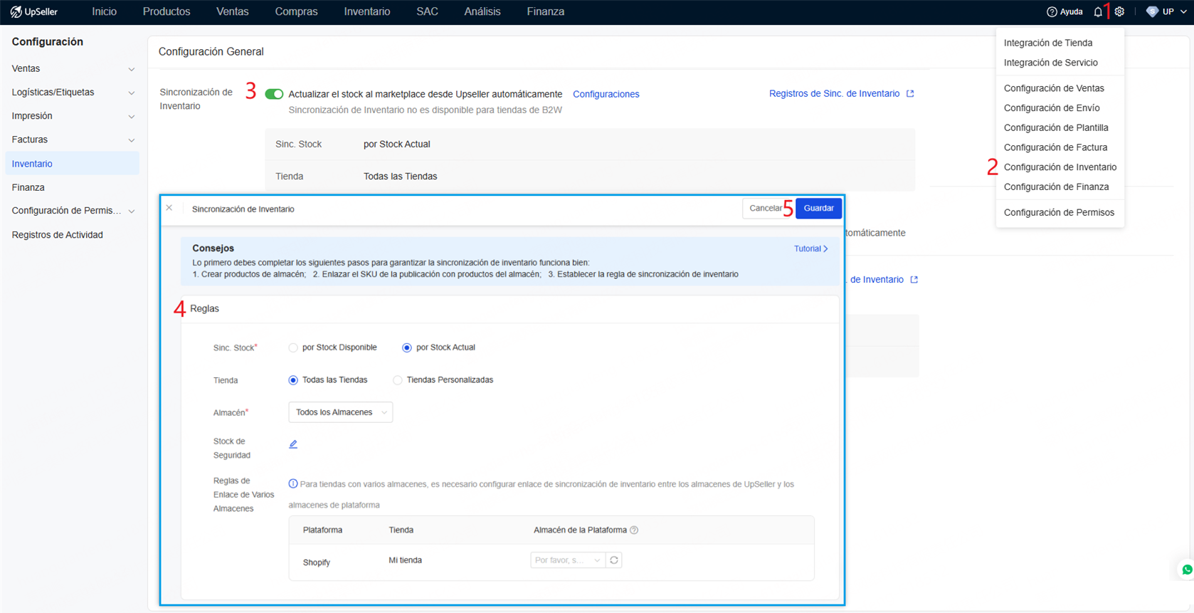Choose Configuración de Permisos in dropdown menu
Viewport: 1194px width, 613px height.
(x=1059, y=212)
